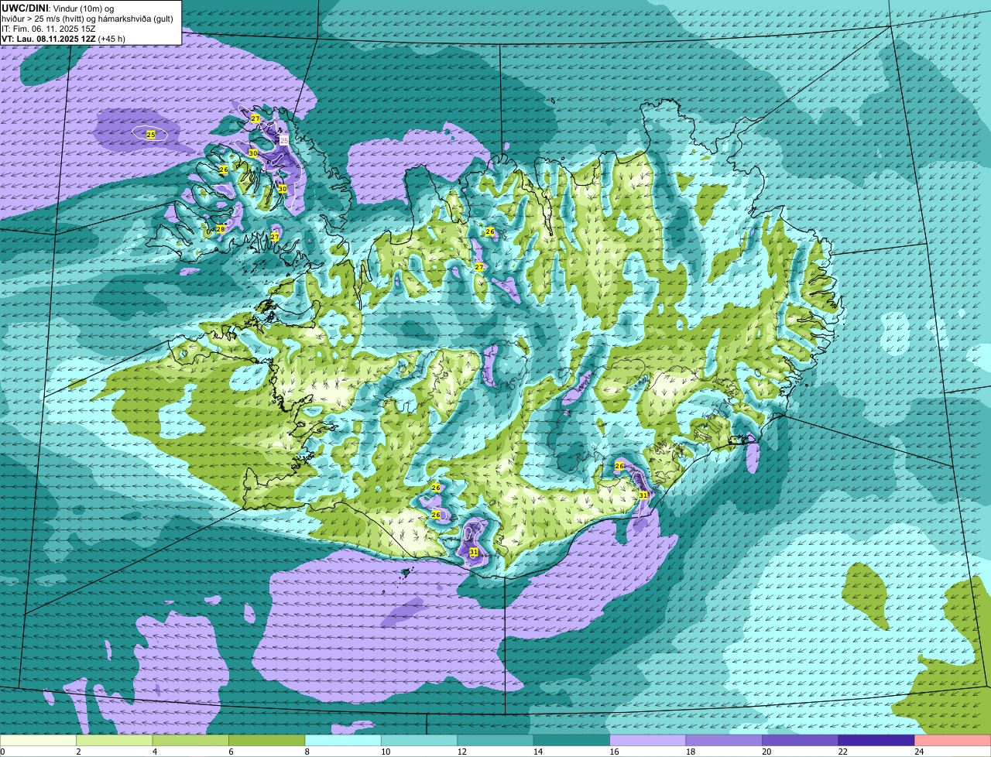This screenshot has height=757, width=991.
Task: Pick the 6–8 m/s olive green legend swatch
Action: (x=267, y=741)
